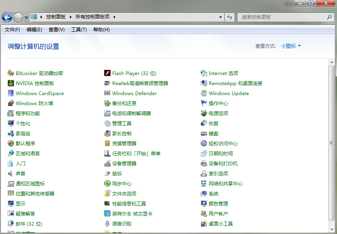Screen dimensions: 337x234
Task: Open the 同步中心 green sync icon
Action: tap(107, 183)
